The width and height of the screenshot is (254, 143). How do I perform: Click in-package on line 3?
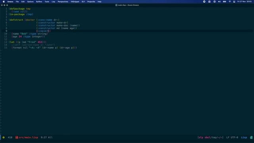pyautogui.click(x=17, y=14)
